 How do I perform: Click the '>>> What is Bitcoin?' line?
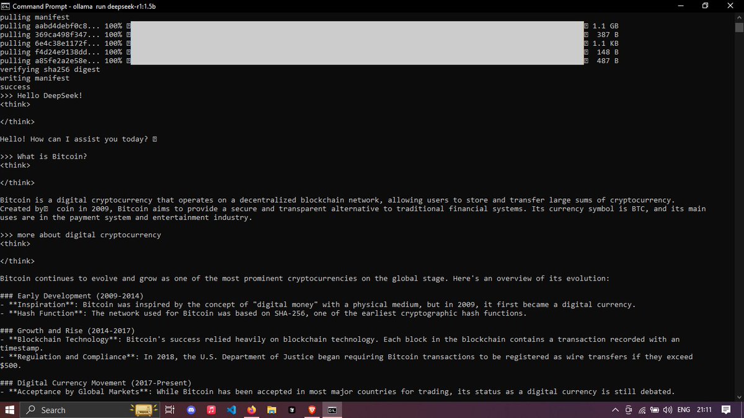[43, 157]
